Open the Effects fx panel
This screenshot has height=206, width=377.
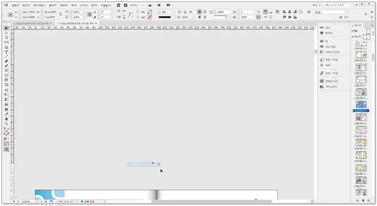coord(322,65)
